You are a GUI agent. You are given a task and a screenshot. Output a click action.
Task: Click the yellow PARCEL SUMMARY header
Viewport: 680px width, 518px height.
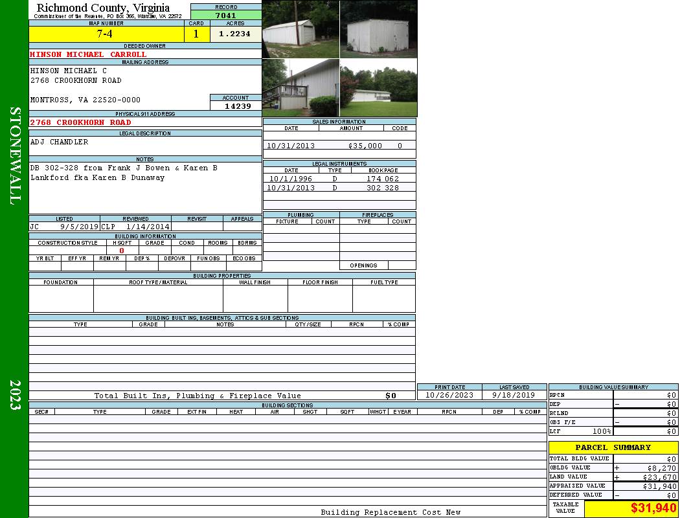(613, 447)
